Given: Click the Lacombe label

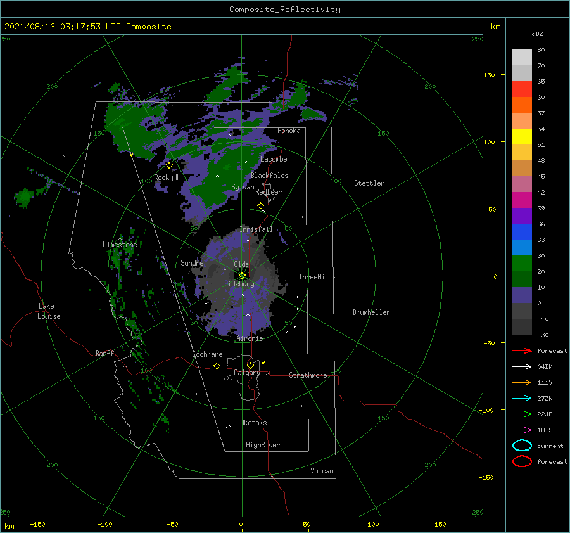Looking at the screenshot, I should click(x=274, y=159).
